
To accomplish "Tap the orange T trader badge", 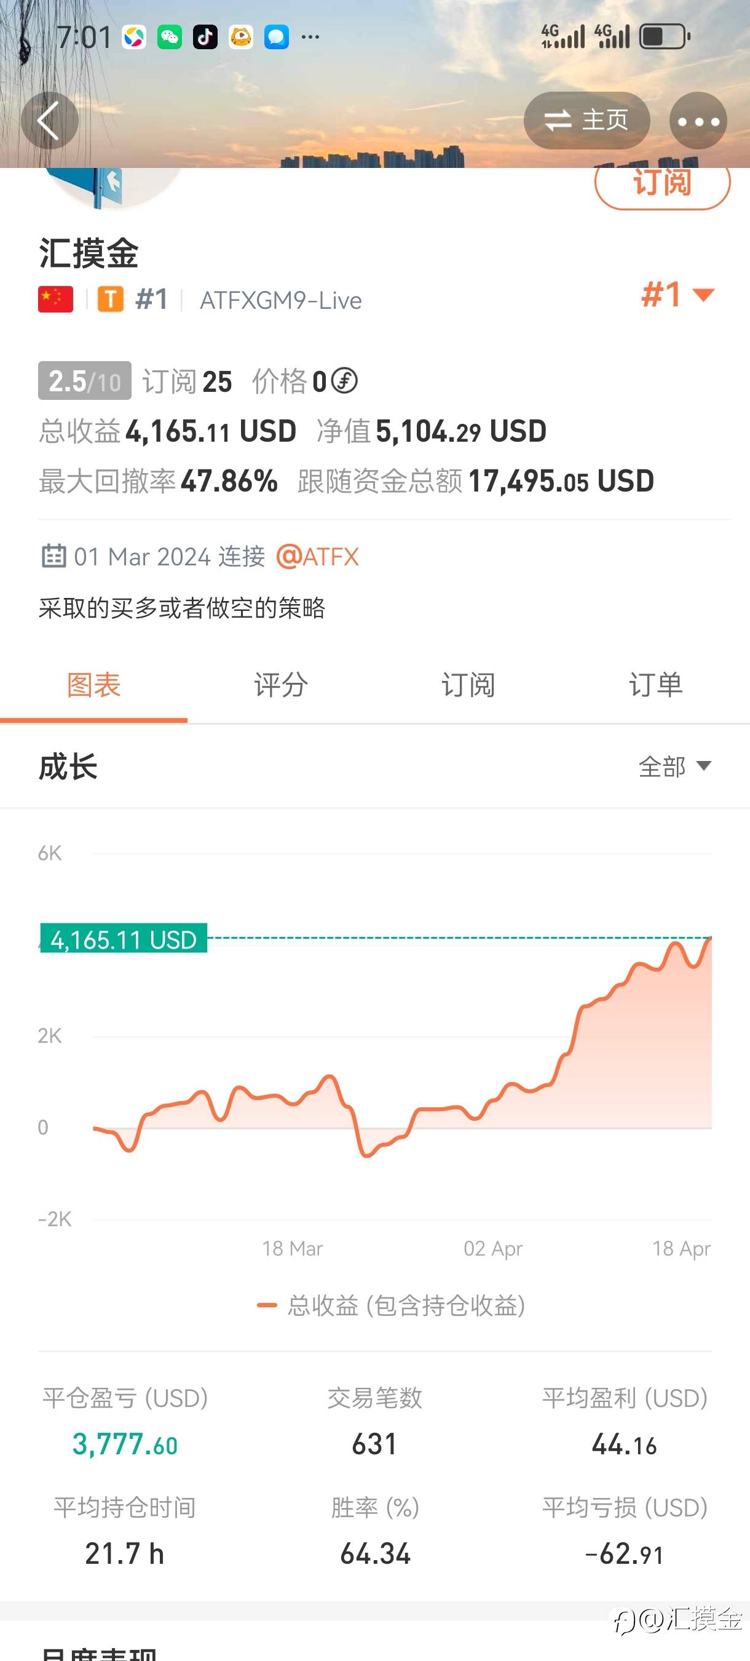I will pos(110,300).
